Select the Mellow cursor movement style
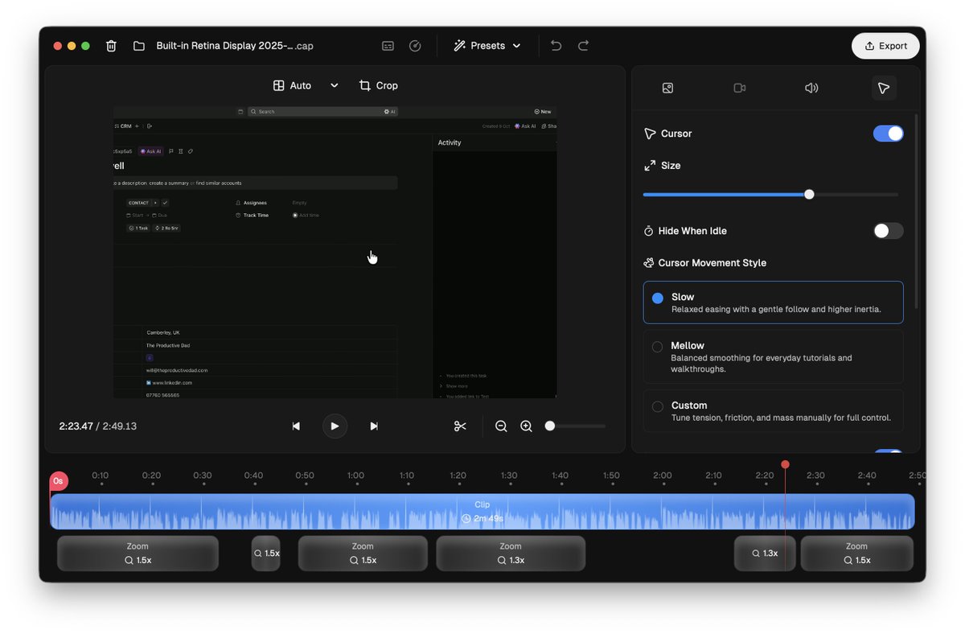Viewport: 965px width, 634px height. click(x=774, y=356)
